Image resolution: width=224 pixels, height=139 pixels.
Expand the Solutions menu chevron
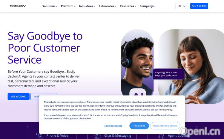tap(56, 7)
